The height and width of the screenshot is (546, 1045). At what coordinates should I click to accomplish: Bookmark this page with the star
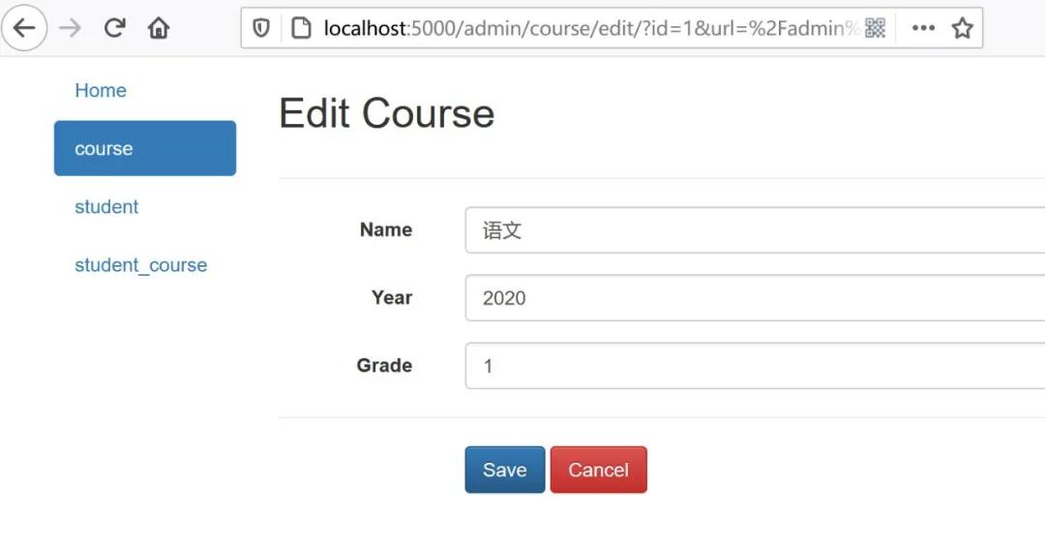point(962,28)
